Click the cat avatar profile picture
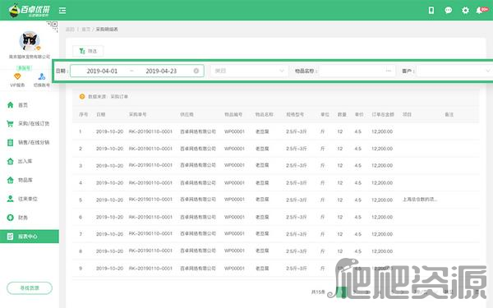The width and height of the screenshot is (493, 308). pyautogui.click(x=30, y=40)
